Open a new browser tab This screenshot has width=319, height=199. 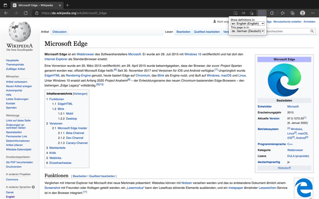[68, 5]
